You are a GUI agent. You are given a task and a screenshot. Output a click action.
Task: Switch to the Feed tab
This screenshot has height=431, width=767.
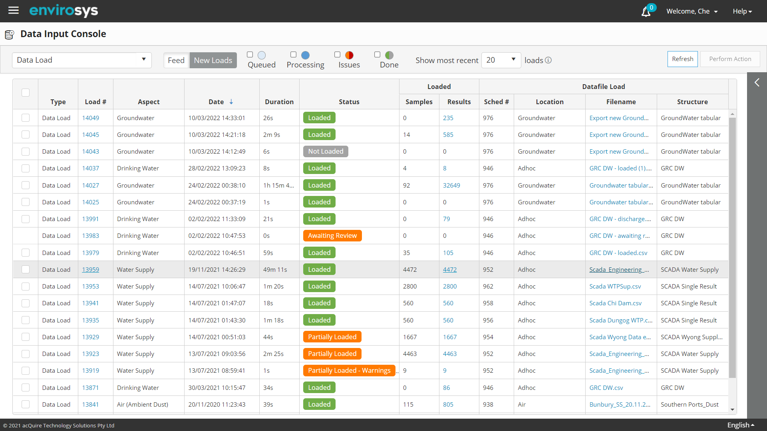[176, 60]
